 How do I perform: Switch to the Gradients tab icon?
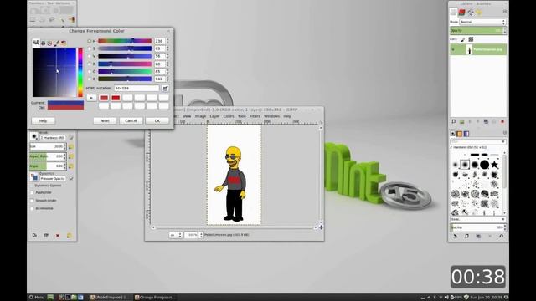coord(466,134)
